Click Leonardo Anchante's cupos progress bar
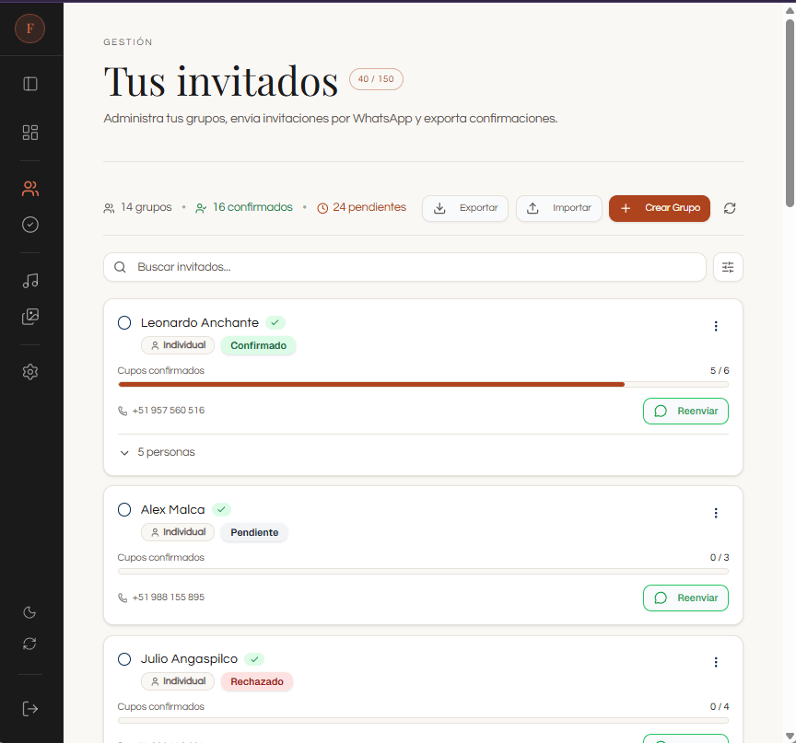 (423, 385)
